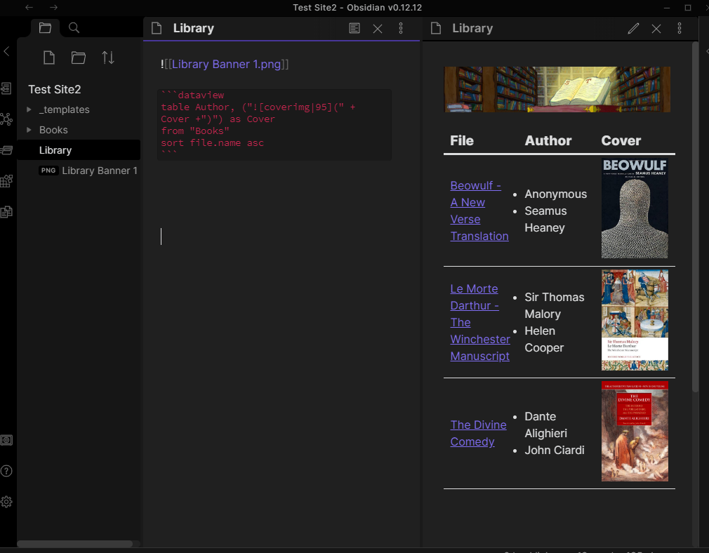Image resolution: width=709 pixels, height=553 pixels.
Task: Open more options for editor pane
Action: tap(401, 29)
